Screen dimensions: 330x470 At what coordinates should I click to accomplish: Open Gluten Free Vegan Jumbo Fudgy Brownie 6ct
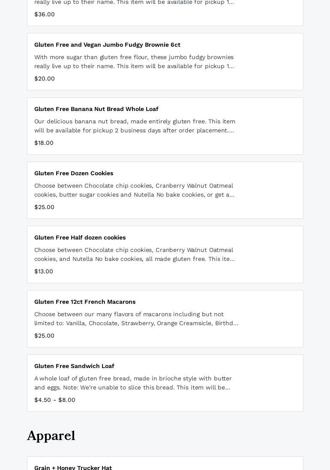107,45
